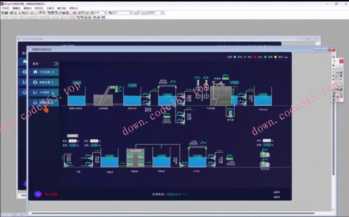The width and height of the screenshot is (349, 217).
Task: Click the home icon beside 工艺流程
Action: tap(35, 72)
